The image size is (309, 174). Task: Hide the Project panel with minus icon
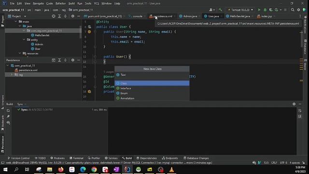(78, 16)
